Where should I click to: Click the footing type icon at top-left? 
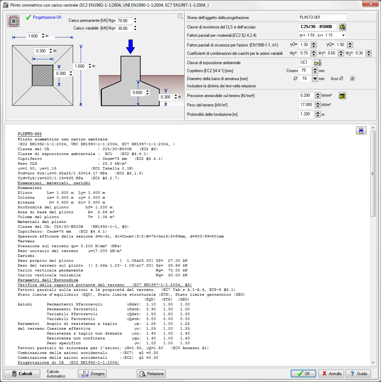pos(13,21)
